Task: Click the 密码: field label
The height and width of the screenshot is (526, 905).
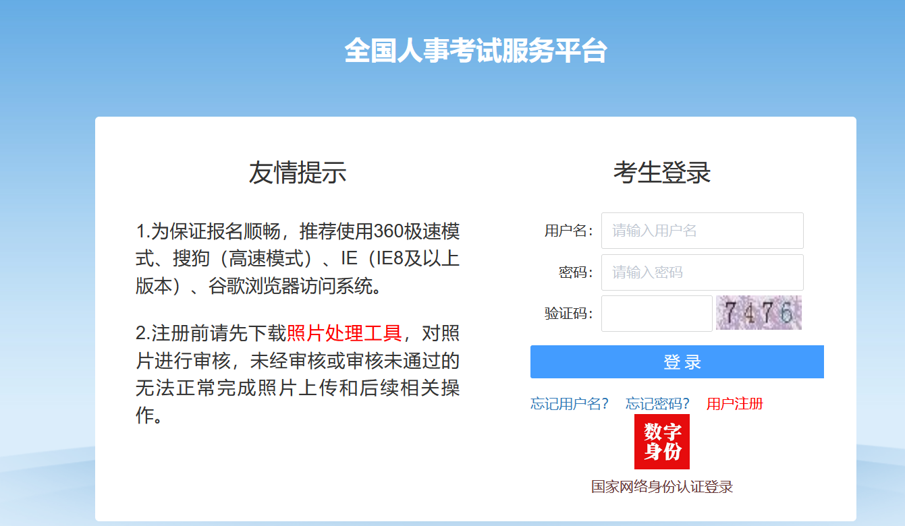Action: pyautogui.click(x=575, y=273)
